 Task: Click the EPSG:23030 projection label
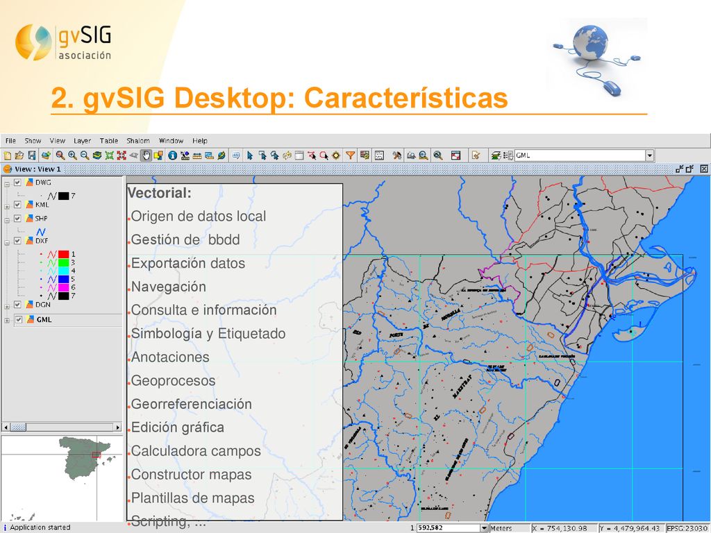(688, 528)
